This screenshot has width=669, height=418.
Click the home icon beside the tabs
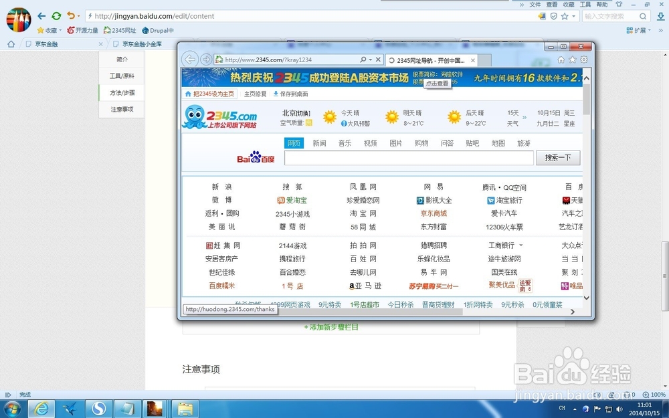coord(11,44)
